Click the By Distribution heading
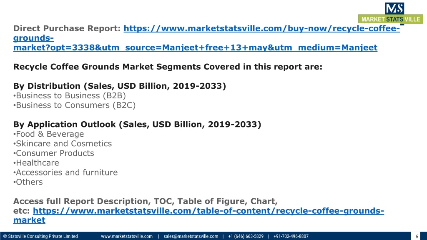 click(x=120, y=86)
